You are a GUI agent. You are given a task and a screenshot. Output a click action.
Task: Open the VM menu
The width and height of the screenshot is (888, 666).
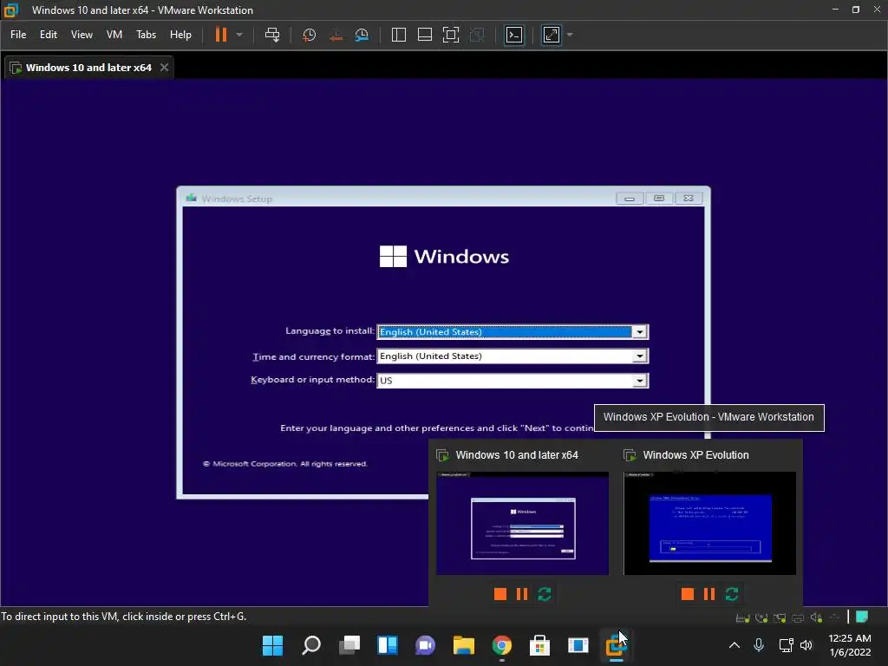click(114, 35)
